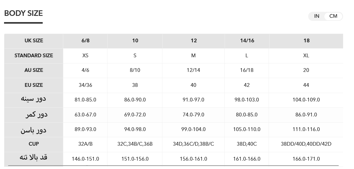Click the 38D,40C cup cell
The width and height of the screenshot is (354, 169).
click(247, 144)
